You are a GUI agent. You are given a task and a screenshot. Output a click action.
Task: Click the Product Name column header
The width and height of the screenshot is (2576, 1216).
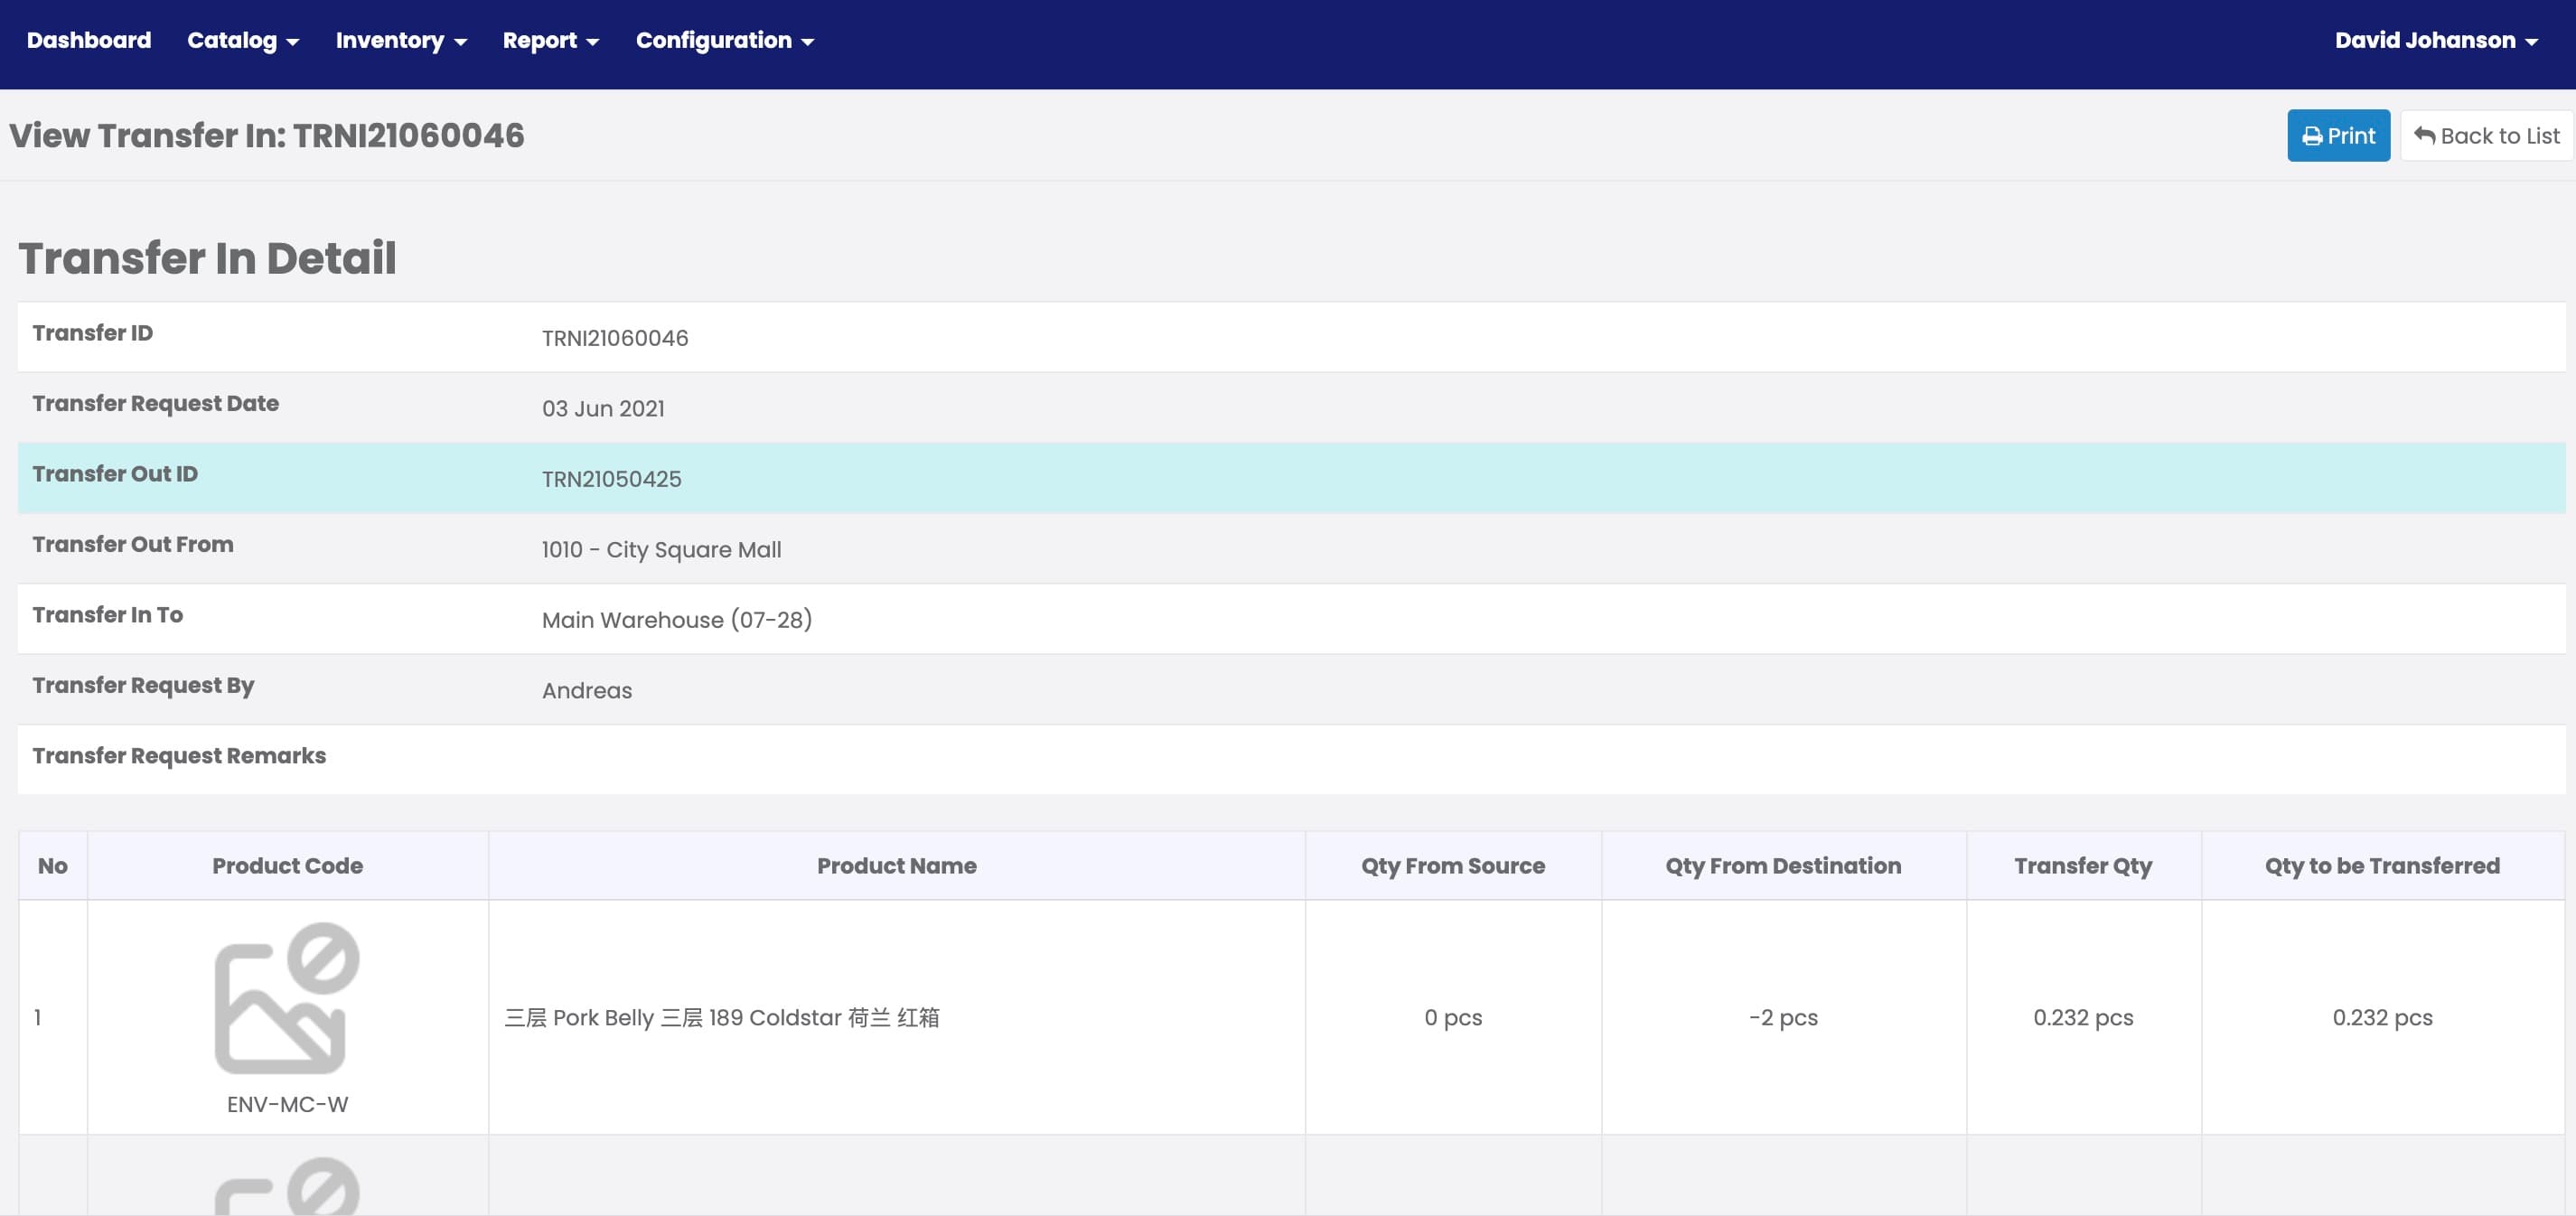[x=896, y=865]
